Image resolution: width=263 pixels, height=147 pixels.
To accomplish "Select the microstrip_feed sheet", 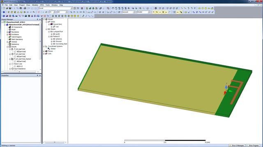I will point(61,44).
